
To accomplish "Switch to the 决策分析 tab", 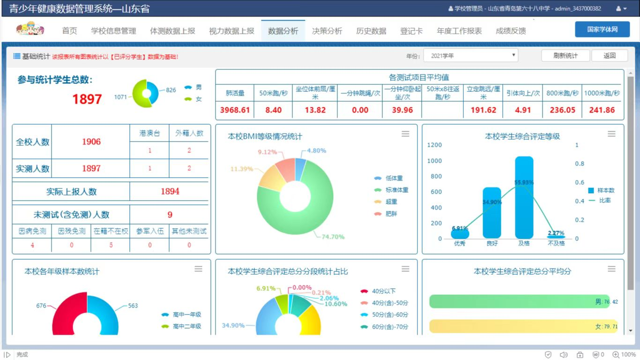I will click(x=327, y=31).
